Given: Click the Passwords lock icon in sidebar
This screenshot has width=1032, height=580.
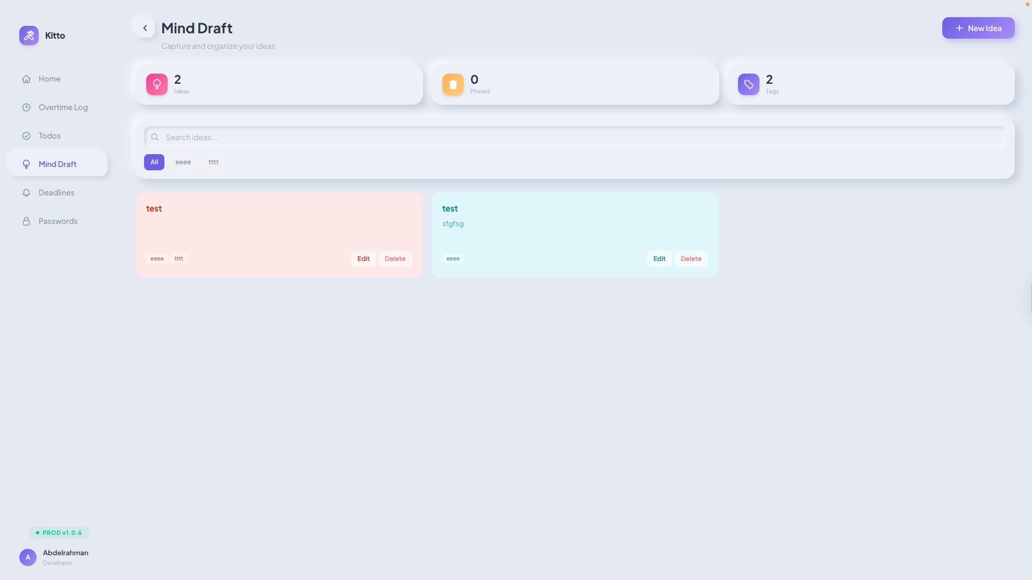Looking at the screenshot, I should pyautogui.click(x=26, y=221).
